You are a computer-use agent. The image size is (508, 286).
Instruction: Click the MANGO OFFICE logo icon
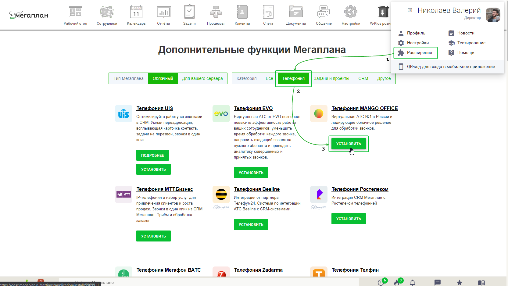coord(319,113)
